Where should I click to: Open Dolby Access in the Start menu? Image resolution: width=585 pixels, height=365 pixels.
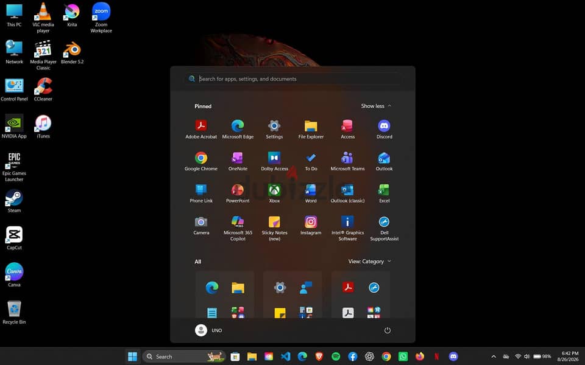274,161
